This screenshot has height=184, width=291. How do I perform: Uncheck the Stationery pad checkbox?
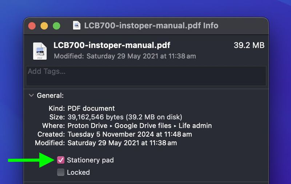coord(61,160)
